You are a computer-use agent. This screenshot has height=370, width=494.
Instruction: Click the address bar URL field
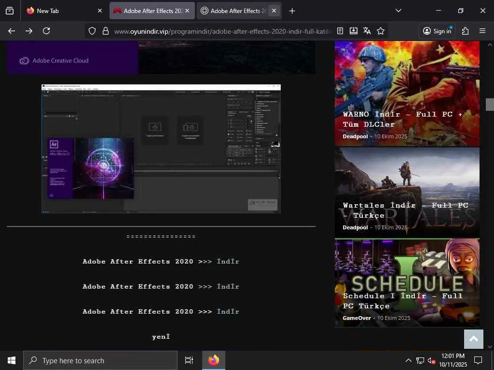222,31
